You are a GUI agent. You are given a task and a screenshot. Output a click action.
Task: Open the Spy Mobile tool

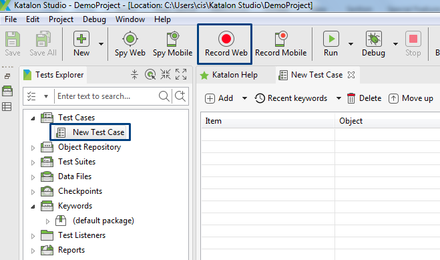pos(172,43)
